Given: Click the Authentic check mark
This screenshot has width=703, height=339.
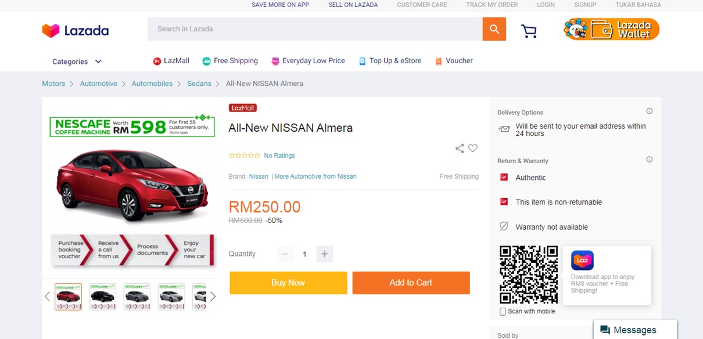Looking at the screenshot, I should [x=504, y=177].
